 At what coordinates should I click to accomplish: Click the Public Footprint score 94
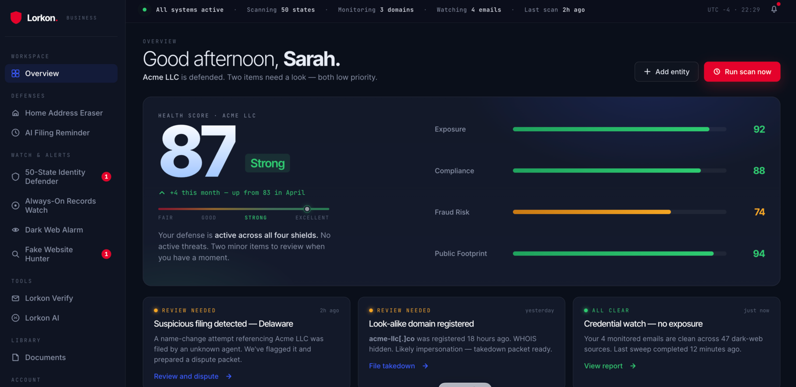759,253
